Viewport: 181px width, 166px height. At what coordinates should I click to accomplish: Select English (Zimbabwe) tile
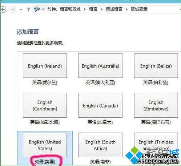[x=156, y=105]
